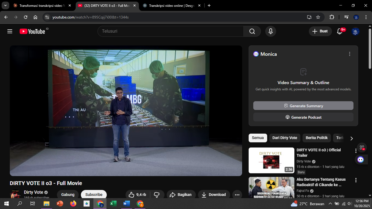This screenshot has height=209, width=372.
Task: Open options for Aku Bertanya video
Action: tap(356, 180)
